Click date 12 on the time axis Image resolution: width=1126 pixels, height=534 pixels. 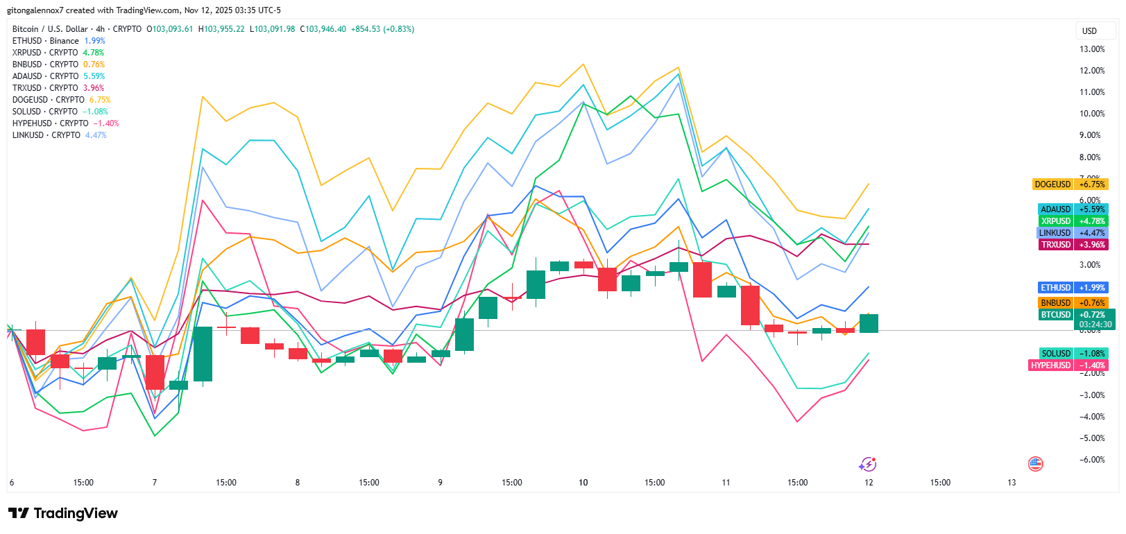869,483
